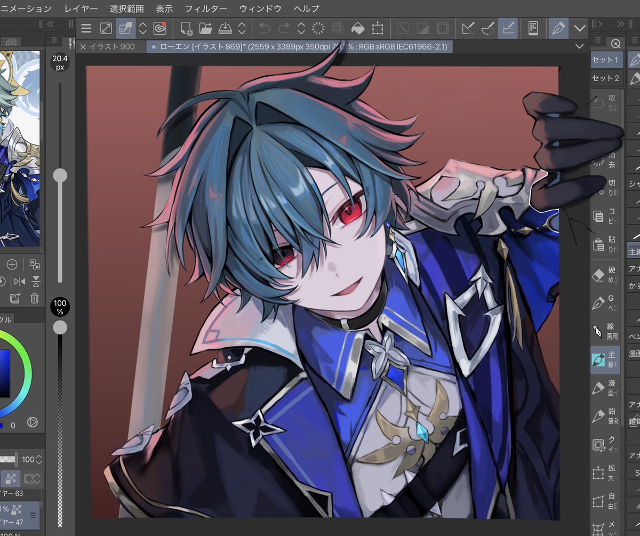
Task: Expand stepper arrows after save icon
Action: [x=242, y=28]
